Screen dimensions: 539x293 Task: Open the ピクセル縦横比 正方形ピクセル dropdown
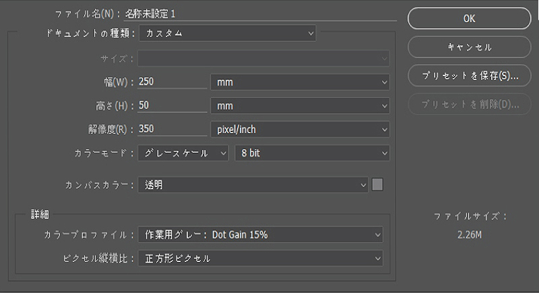tap(261, 258)
